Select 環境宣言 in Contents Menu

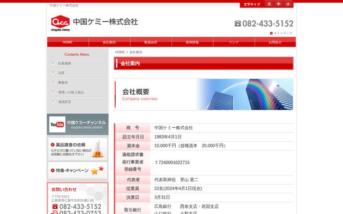point(64,102)
